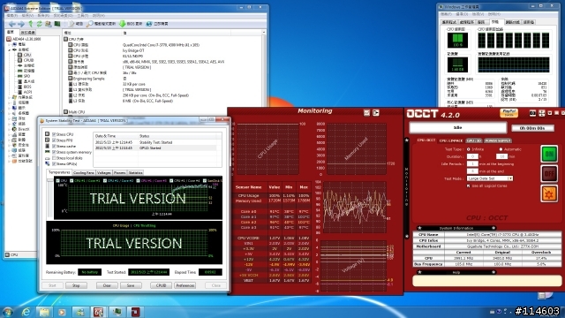Toggle OCCT Monitoring side panel strip

click(x=407, y=187)
